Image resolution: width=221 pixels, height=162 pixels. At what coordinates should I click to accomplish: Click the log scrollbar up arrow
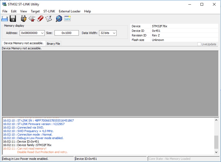pos(216,120)
